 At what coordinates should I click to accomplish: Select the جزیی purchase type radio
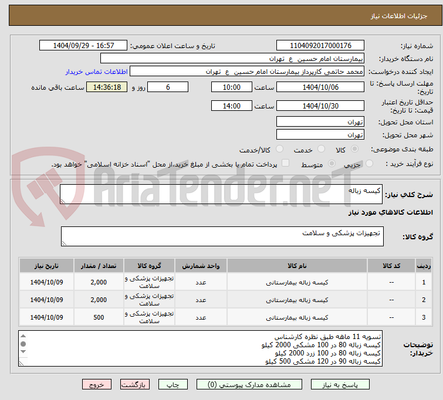pos(369,163)
